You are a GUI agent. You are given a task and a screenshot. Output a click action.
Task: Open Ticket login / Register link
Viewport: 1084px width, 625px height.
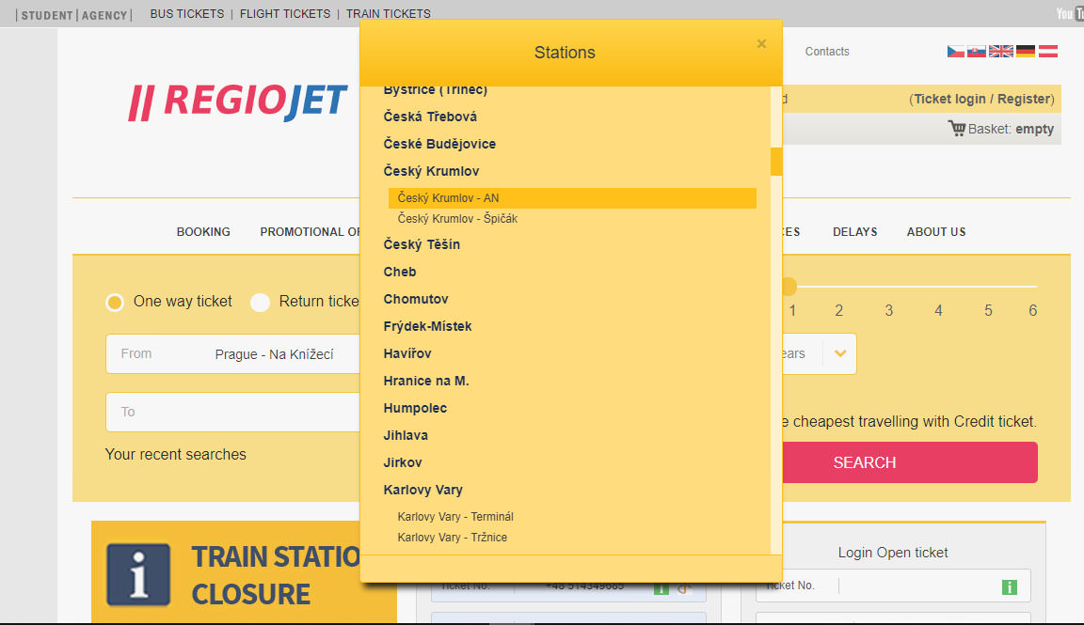pyautogui.click(x=983, y=99)
